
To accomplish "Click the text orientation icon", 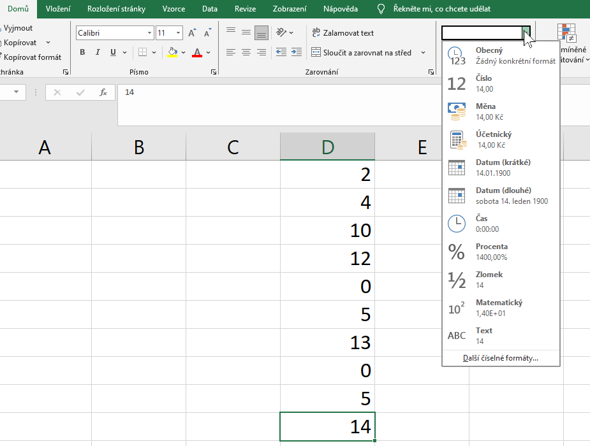I will point(281,32).
